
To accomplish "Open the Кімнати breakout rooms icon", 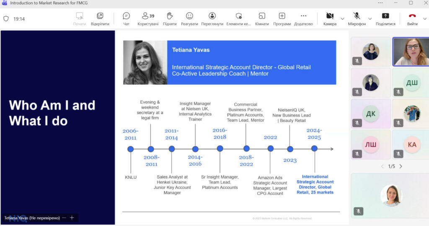I will (x=262, y=18).
